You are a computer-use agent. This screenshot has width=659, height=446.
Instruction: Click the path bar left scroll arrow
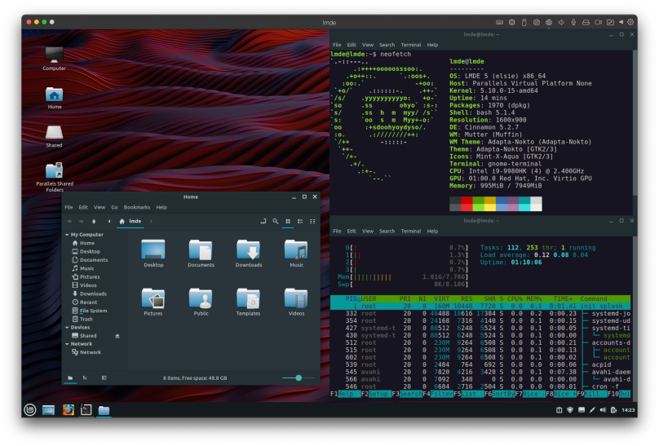point(109,221)
